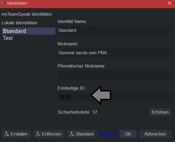Select the Test identity in the list
This screenshot has height=142, width=175.
click(29, 38)
